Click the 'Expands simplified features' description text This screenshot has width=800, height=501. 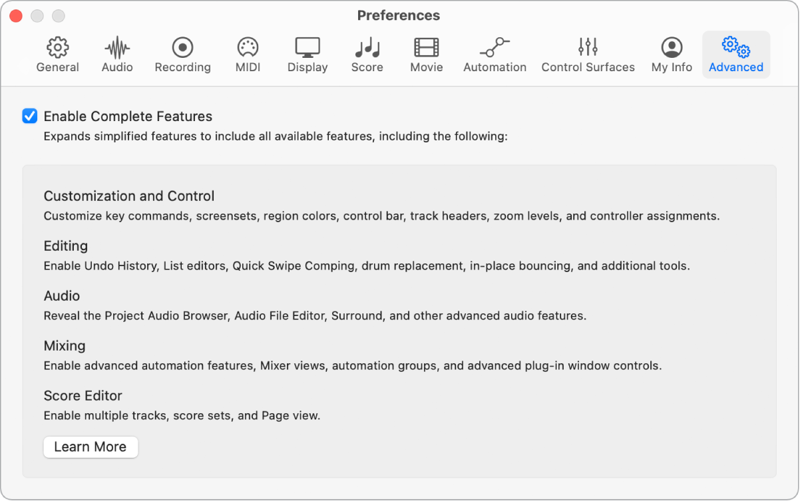(x=276, y=136)
